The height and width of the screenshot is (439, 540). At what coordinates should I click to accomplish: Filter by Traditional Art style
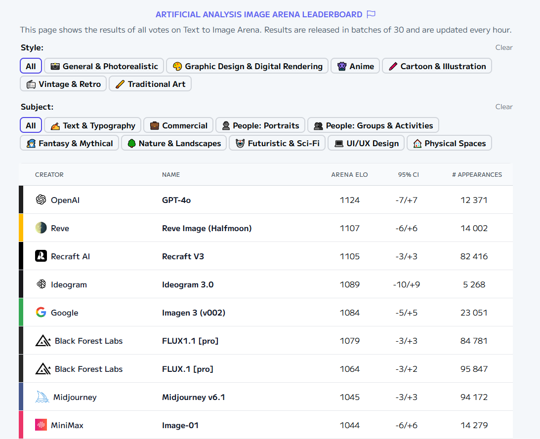pos(150,84)
